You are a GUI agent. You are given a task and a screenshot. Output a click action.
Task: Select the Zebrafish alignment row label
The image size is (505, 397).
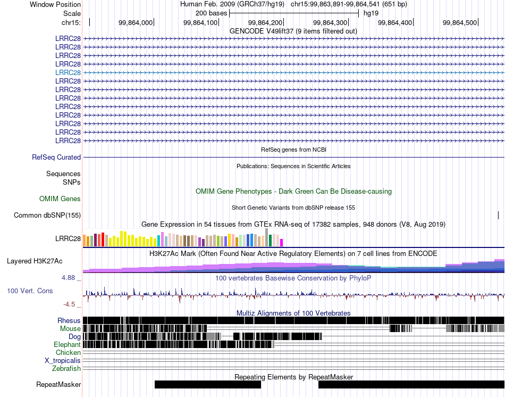pos(66,368)
